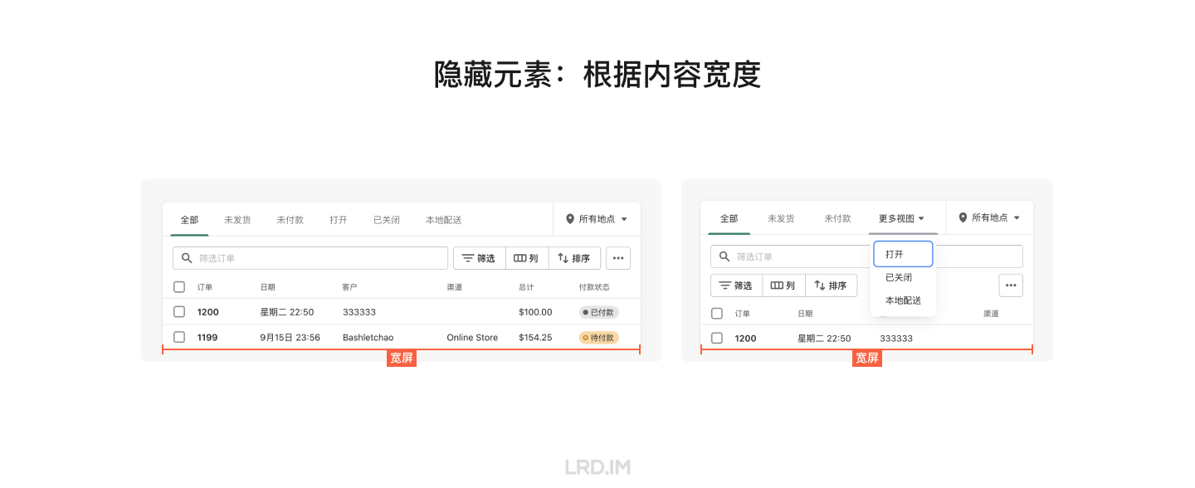Select the 全部 tab in left panel
The image size is (1195, 488).
[189, 220]
